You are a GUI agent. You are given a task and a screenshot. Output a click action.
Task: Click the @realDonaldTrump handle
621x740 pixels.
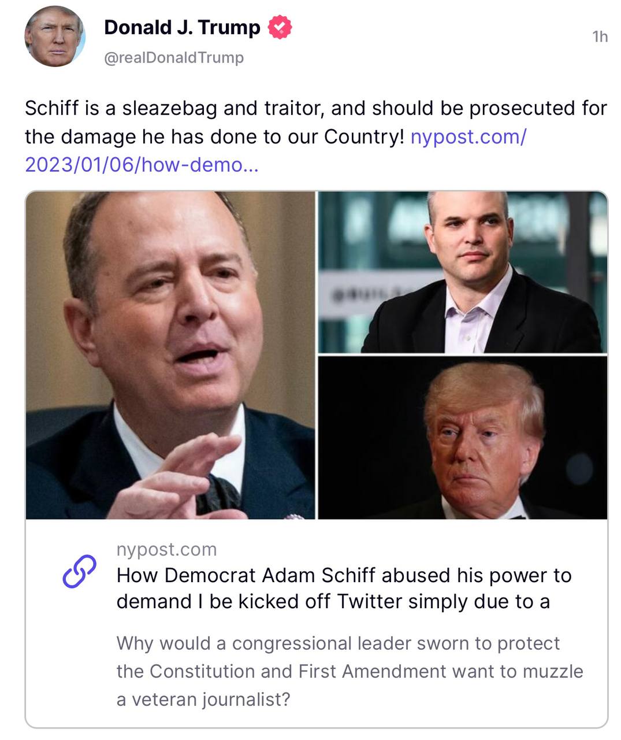point(173,58)
